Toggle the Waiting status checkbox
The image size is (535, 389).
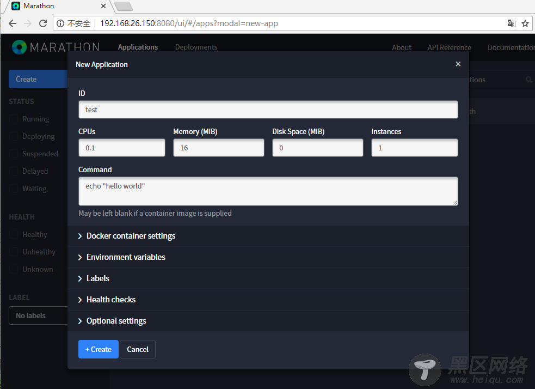pos(14,189)
